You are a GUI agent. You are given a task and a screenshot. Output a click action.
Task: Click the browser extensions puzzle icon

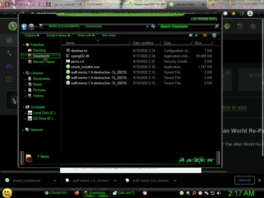(x=233, y=13)
